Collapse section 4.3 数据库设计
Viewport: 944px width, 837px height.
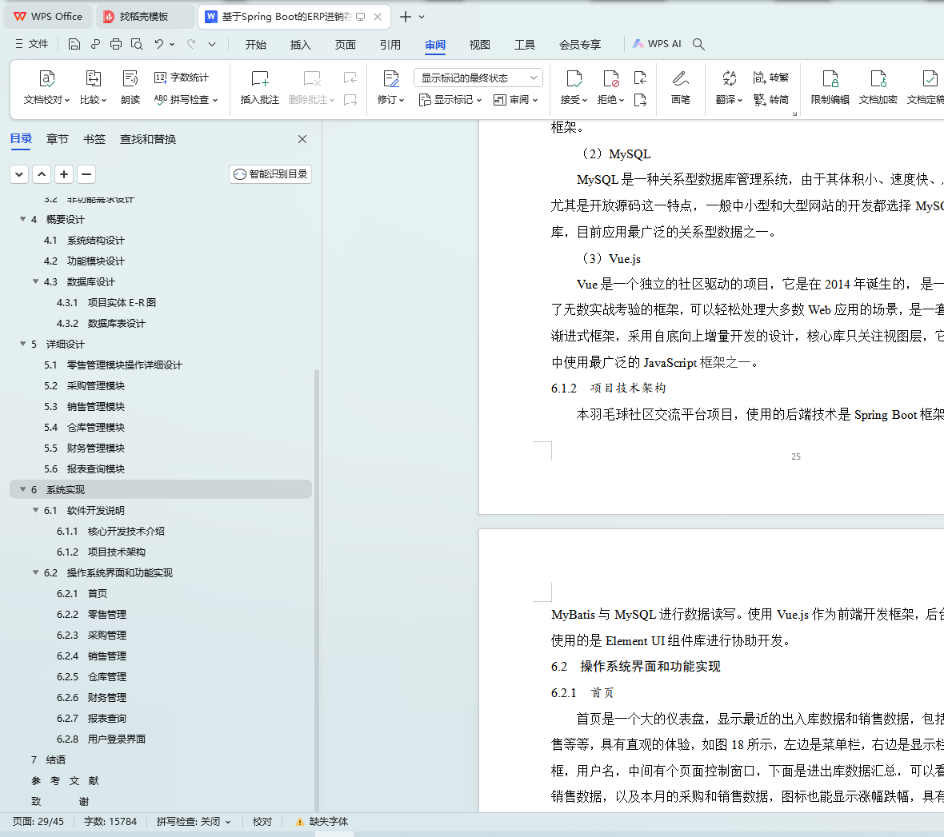[x=35, y=281]
